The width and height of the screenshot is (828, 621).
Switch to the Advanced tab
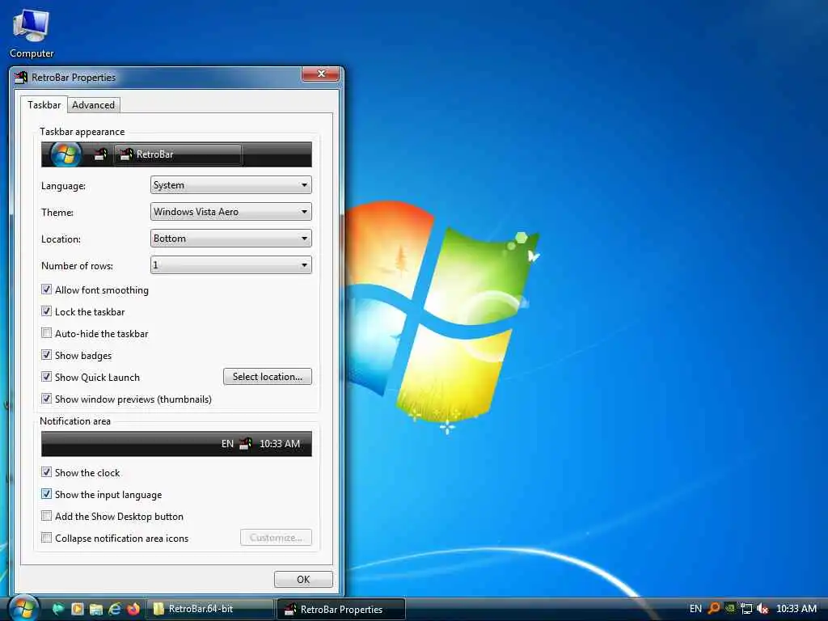pyautogui.click(x=94, y=105)
